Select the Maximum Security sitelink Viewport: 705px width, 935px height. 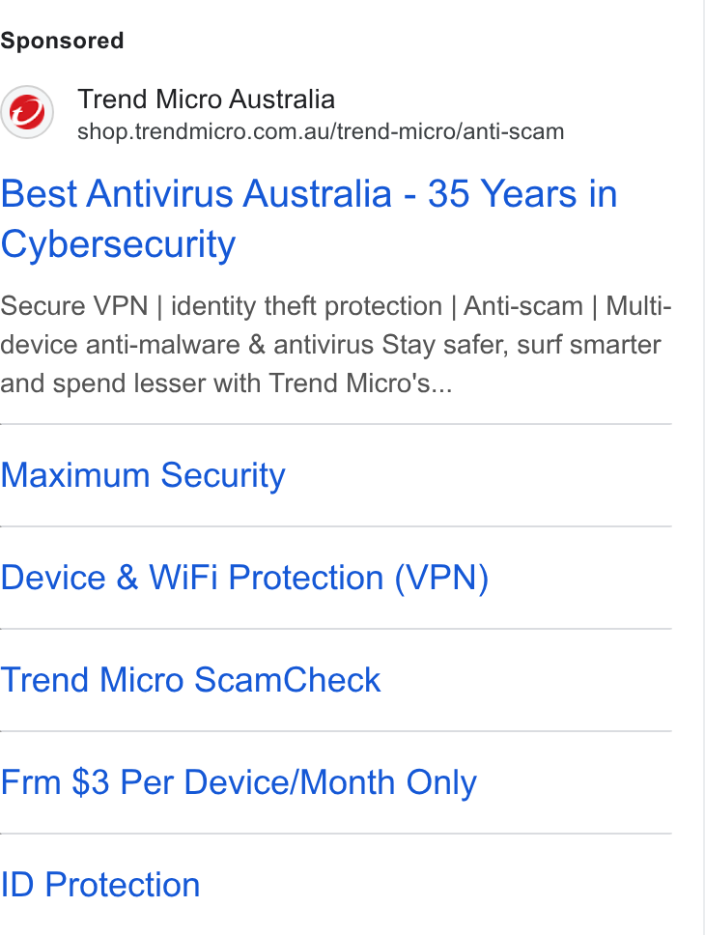coord(143,475)
